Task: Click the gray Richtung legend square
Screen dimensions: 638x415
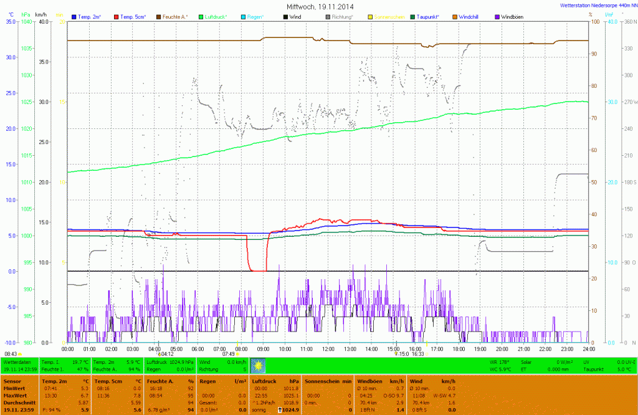Action: click(328, 16)
